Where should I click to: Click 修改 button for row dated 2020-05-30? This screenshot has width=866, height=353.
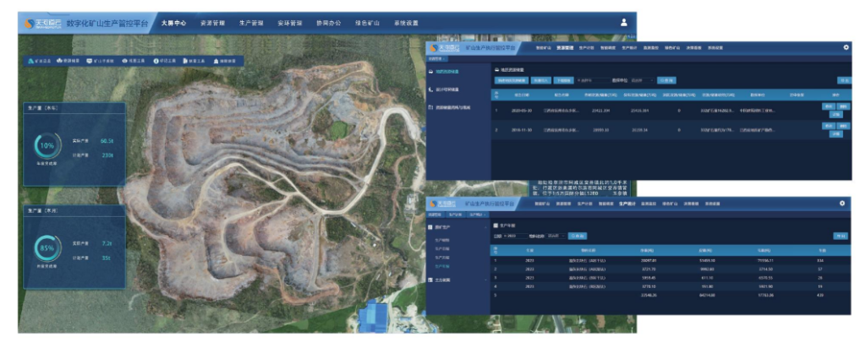click(x=829, y=106)
